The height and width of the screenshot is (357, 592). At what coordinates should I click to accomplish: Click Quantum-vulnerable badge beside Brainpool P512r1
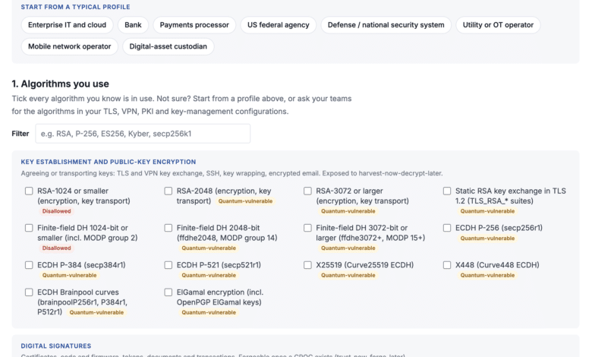pyautogui.click(x=96, y=312)
